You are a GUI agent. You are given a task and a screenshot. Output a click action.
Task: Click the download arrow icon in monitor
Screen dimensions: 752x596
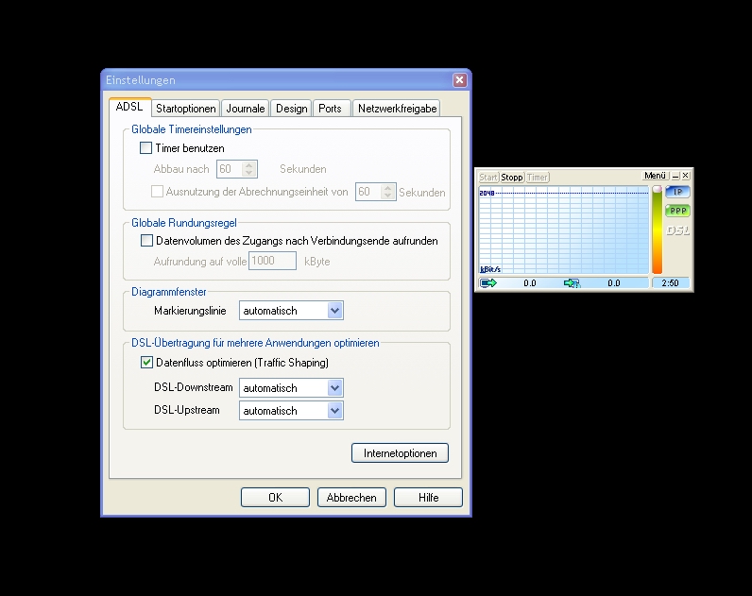[572, 283]
